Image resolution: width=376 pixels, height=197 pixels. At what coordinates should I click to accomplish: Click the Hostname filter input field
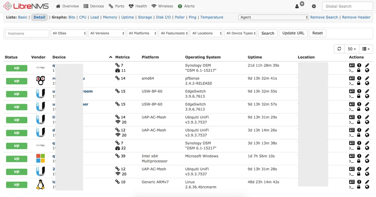pyautogui.click(x=27, y=34)
